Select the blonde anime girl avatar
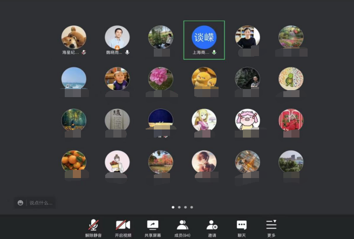 (204, 120)
